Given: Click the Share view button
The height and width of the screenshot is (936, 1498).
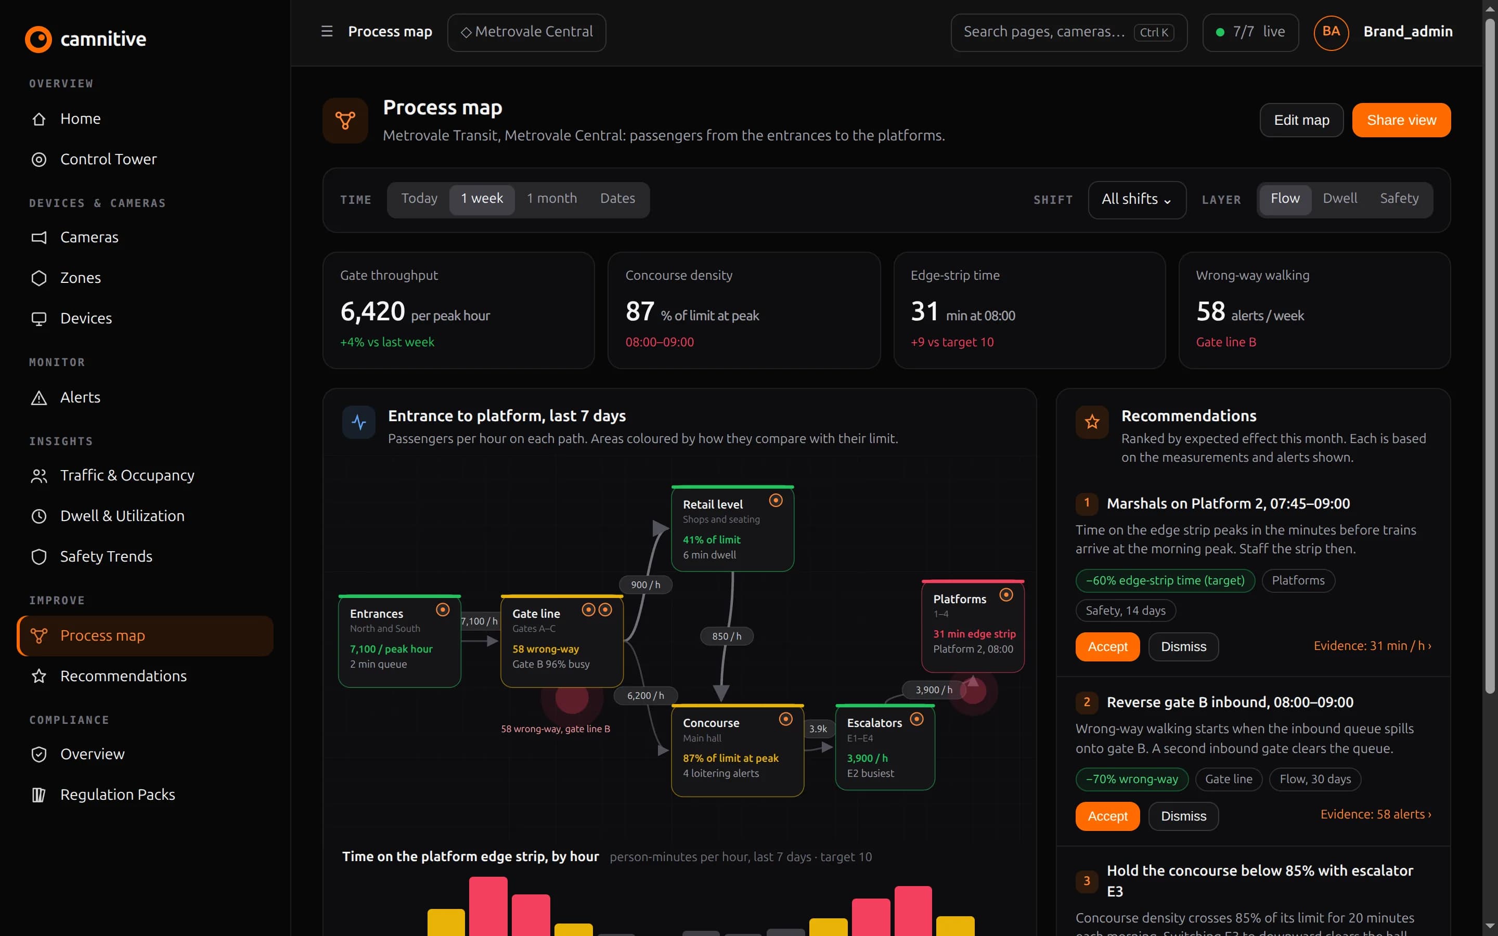Looking at the screenshot, I should (1401, 120).
